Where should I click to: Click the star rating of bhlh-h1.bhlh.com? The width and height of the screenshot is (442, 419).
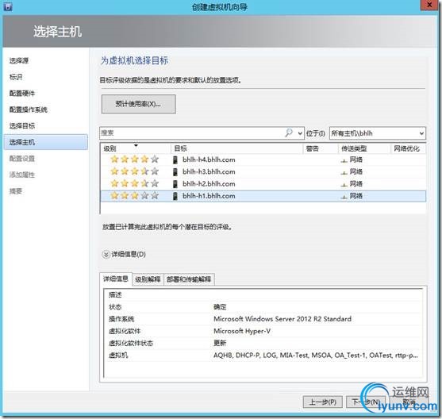point(134,196)
